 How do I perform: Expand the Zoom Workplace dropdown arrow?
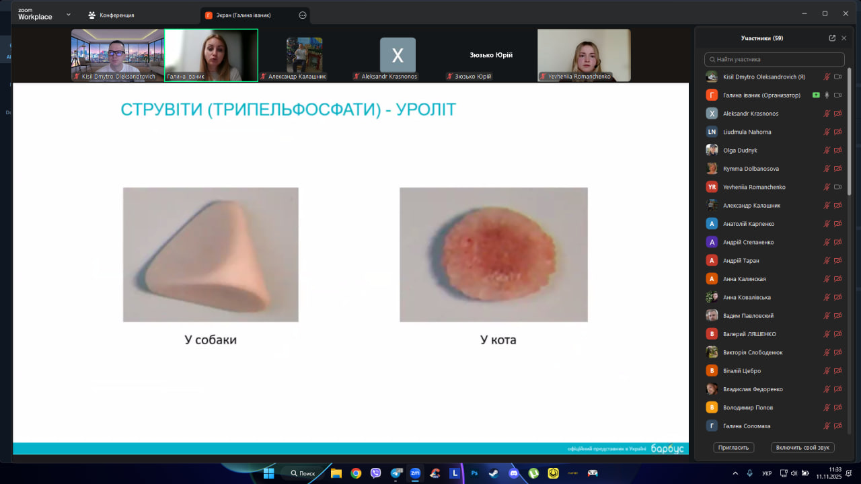[x=68, y=14]
